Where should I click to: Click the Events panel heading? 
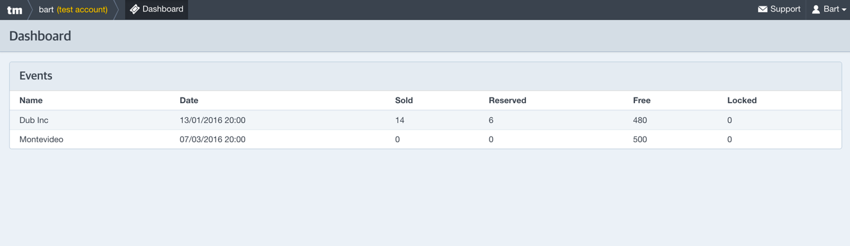point(36,76)
